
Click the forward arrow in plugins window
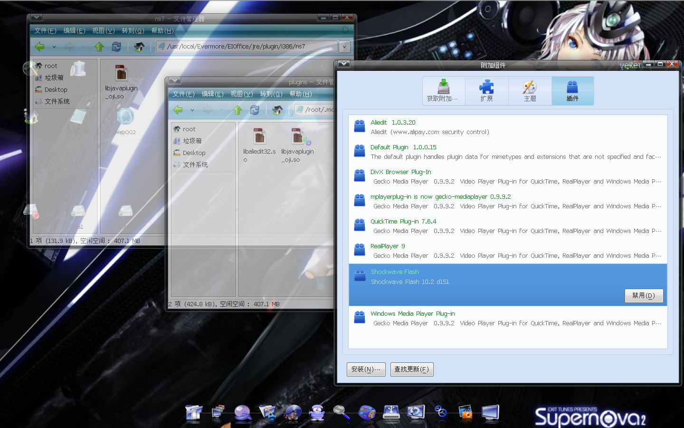(208, 110)
